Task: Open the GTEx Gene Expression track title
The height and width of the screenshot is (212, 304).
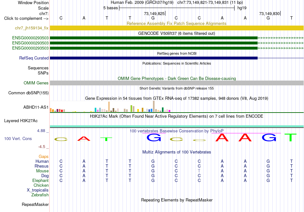Action: [x=176, y=98]
